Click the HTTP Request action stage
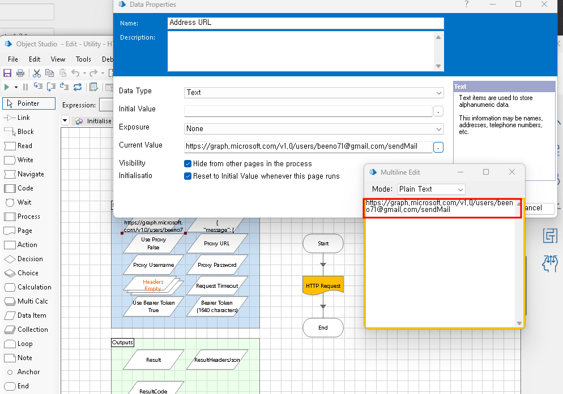The height and width of the screenshot is (394, 563). coord(323,285)
